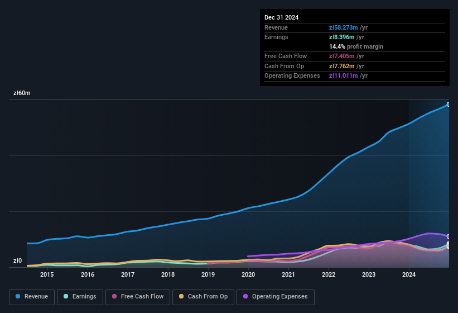This screenshot has height=313, width=458.
Task: Click the 2017 x-axis label
Action: (128, 274)
